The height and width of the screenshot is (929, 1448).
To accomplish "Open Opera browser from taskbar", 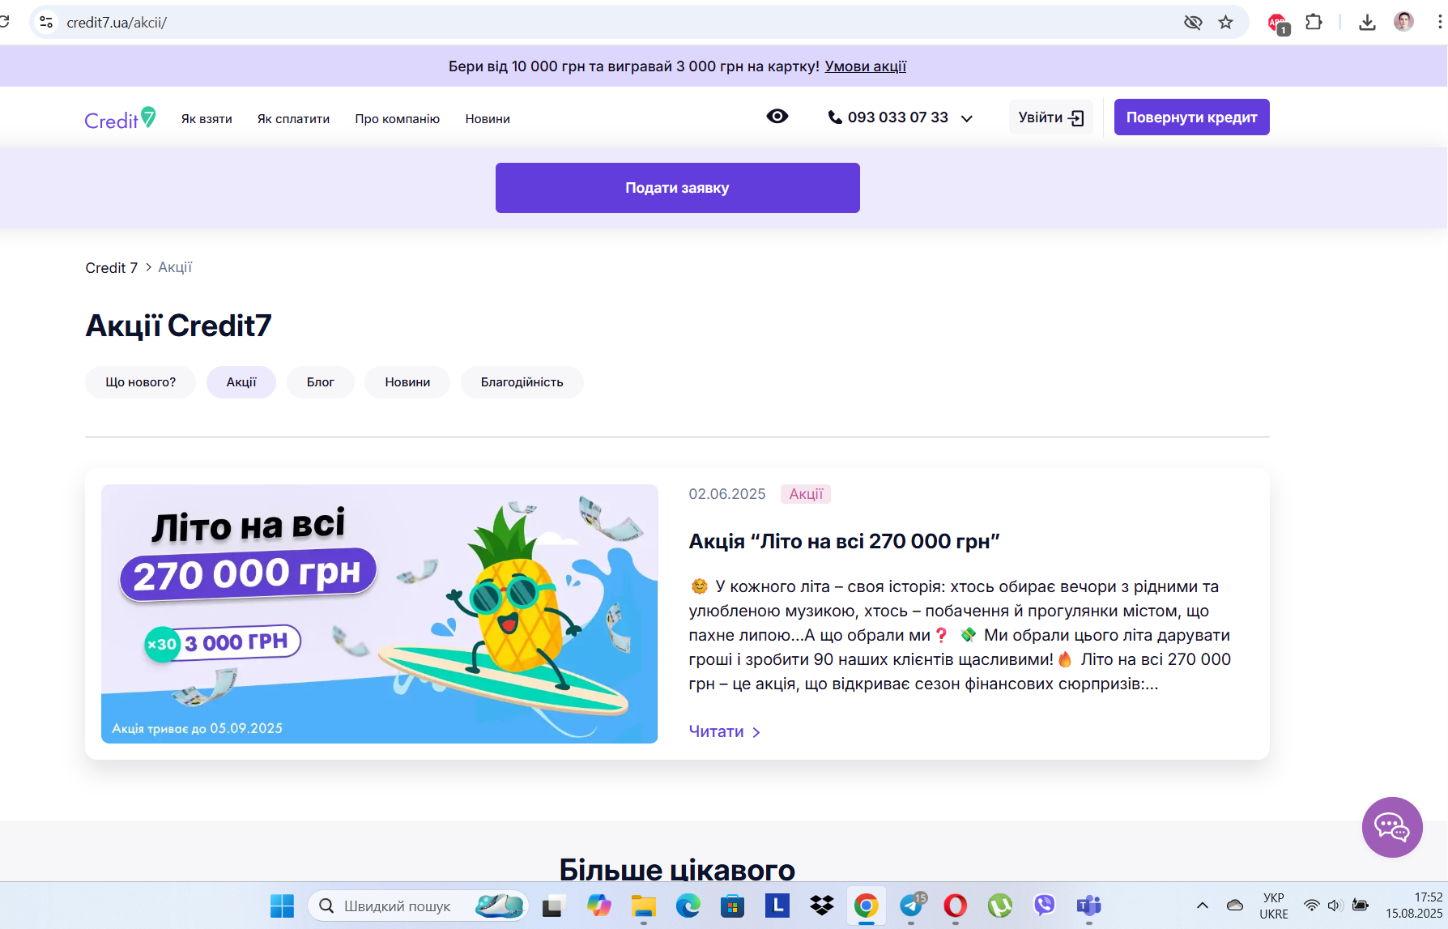I will coord(956,906).
